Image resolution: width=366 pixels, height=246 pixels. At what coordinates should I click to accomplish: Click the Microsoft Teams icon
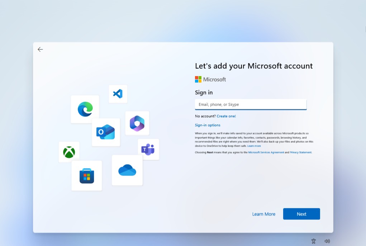point(148,149)
